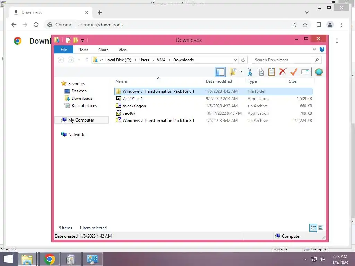
Task: Click VM4 in the address path
Action: point(161,60)
